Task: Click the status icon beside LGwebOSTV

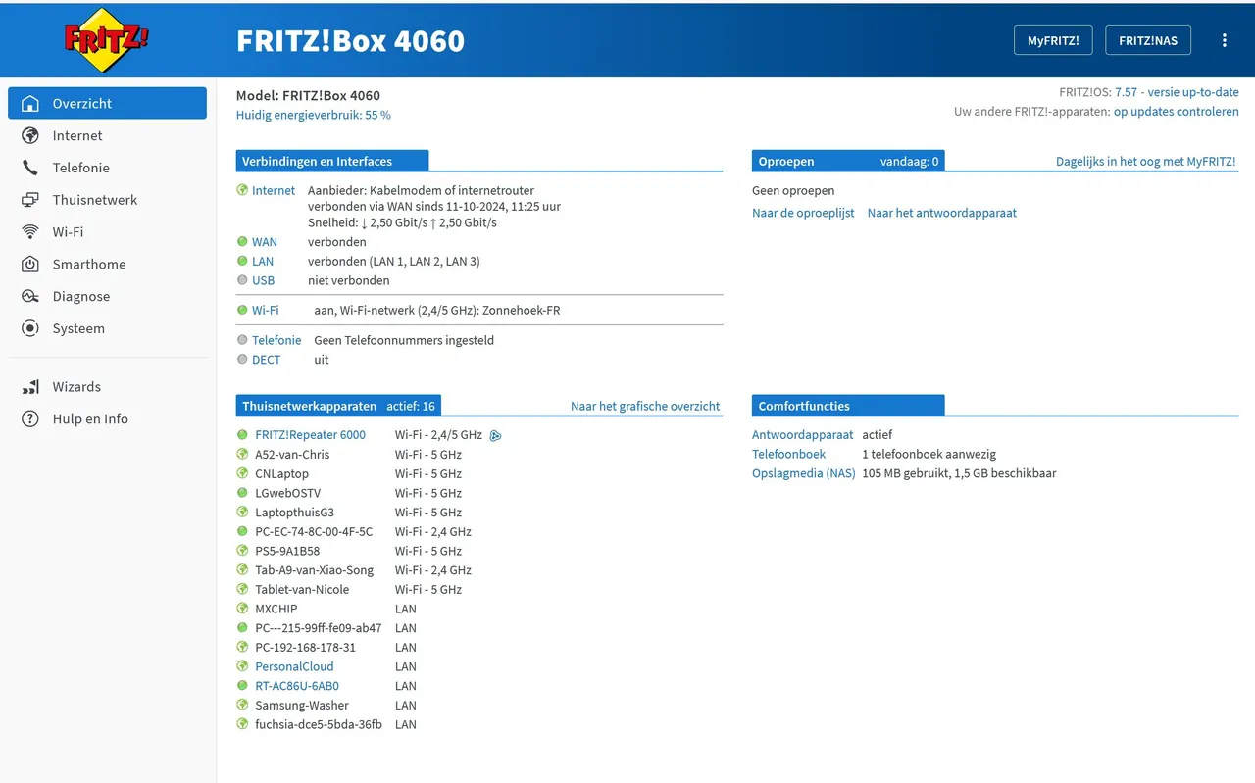Action: [x=242, y=493]
